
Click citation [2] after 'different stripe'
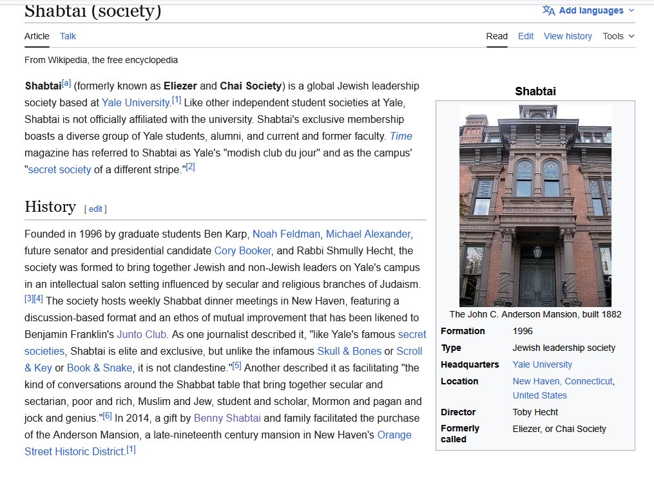[190, 167]
